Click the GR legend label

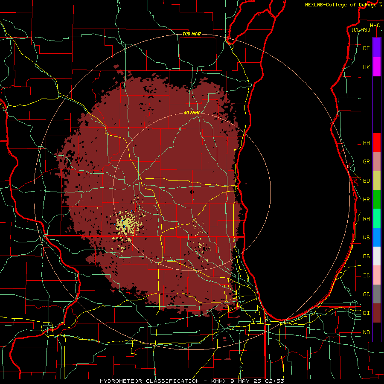point(366,162)
